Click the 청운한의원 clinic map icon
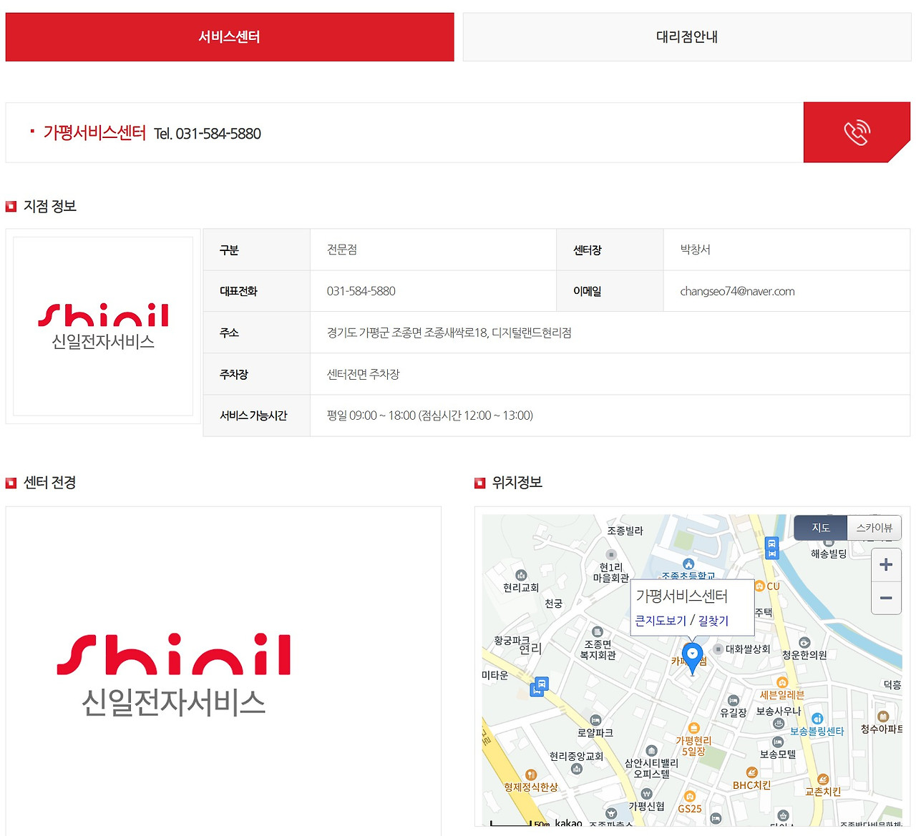This screenshot has height=836, width=916. point(804,642)
